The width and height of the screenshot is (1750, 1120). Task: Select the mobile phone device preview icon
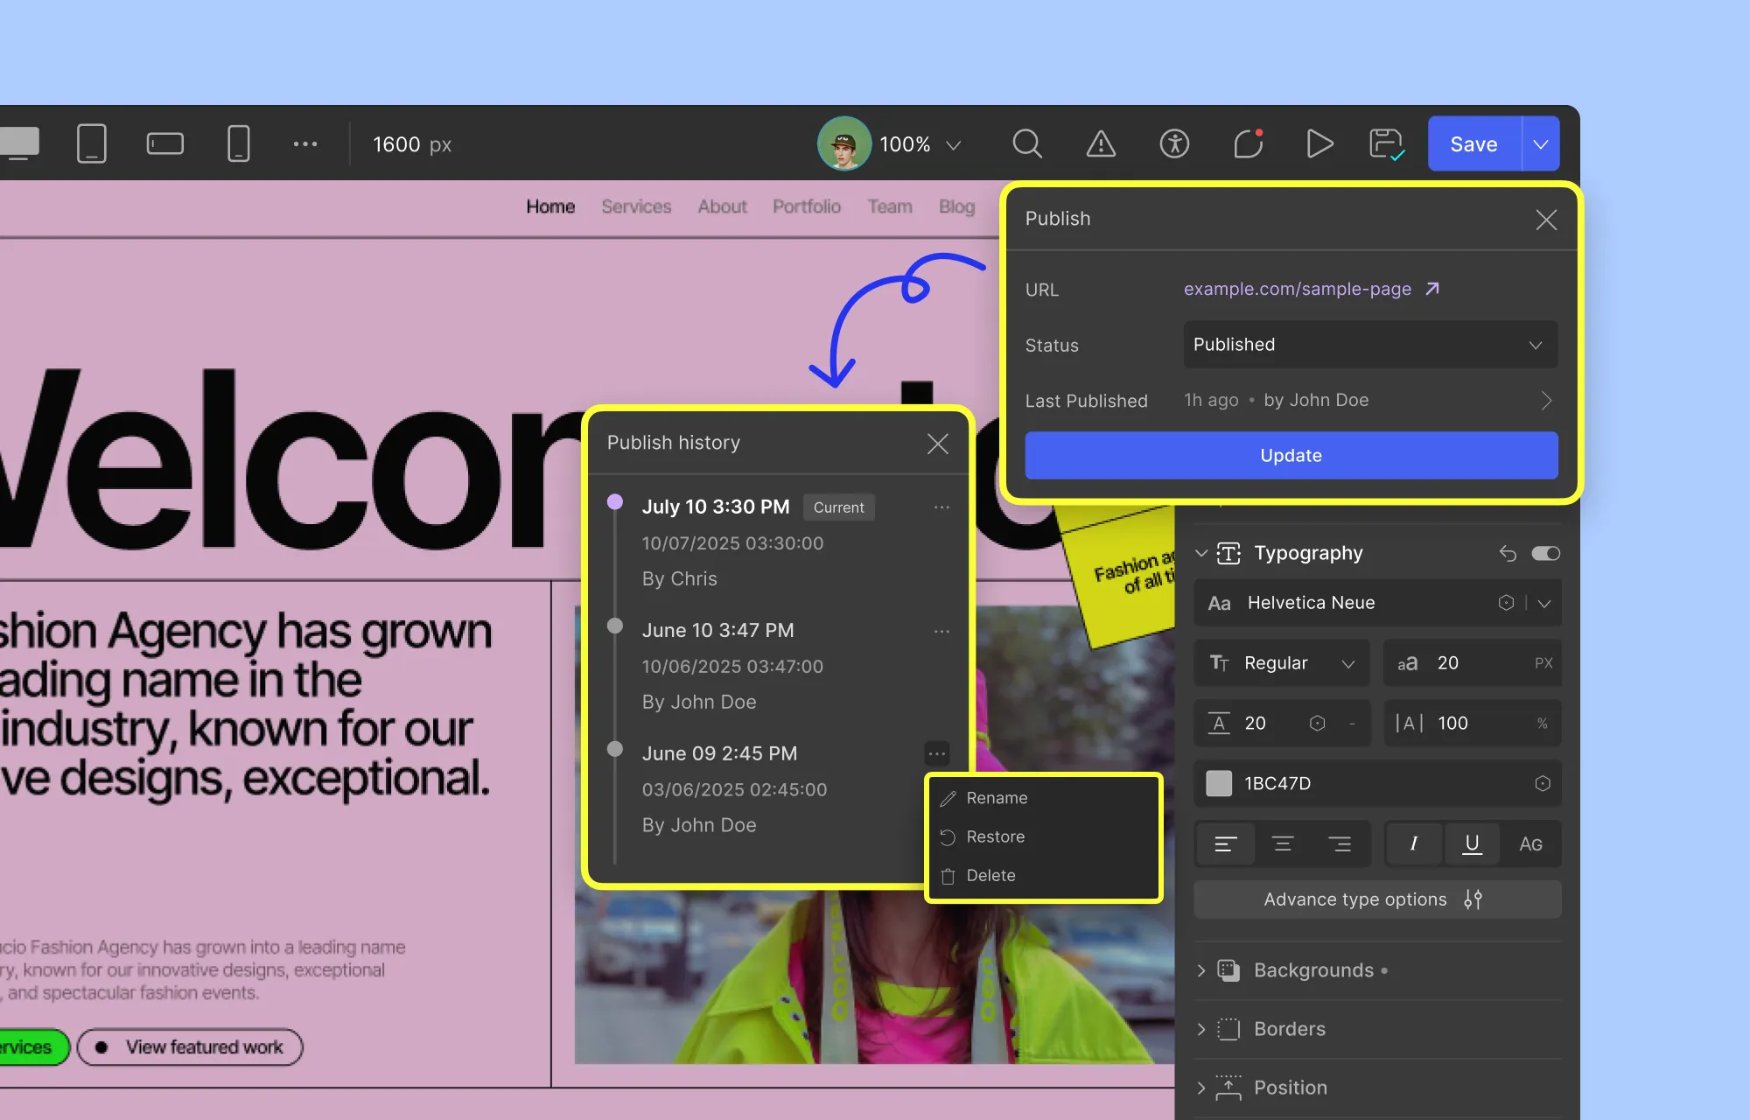238,143
